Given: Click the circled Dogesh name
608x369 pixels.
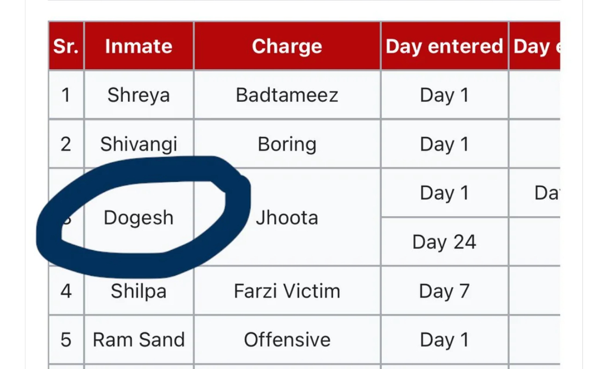Looking at the screenshot, I should pyautogui.click(x=139, y=217).
